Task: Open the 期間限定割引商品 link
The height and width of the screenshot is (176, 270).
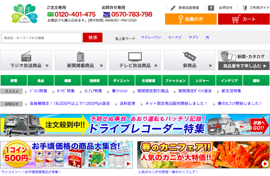Action: [x=153, y=91]
